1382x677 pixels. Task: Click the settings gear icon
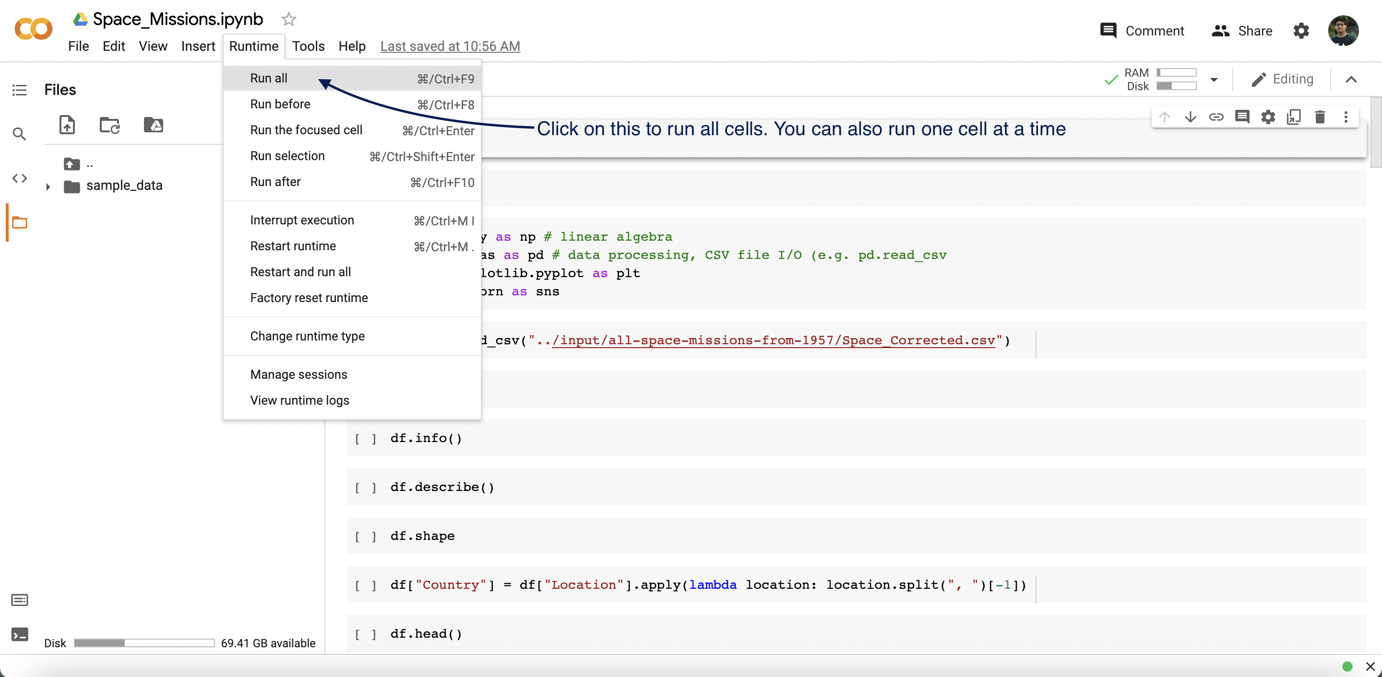coord(1302,31)
